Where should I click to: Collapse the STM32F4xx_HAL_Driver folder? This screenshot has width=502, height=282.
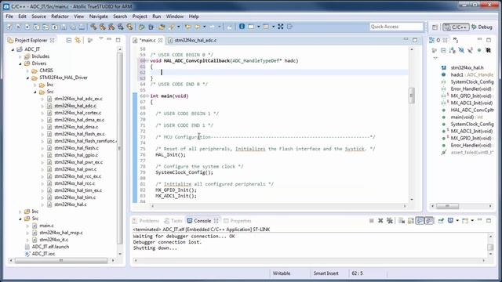27,78
